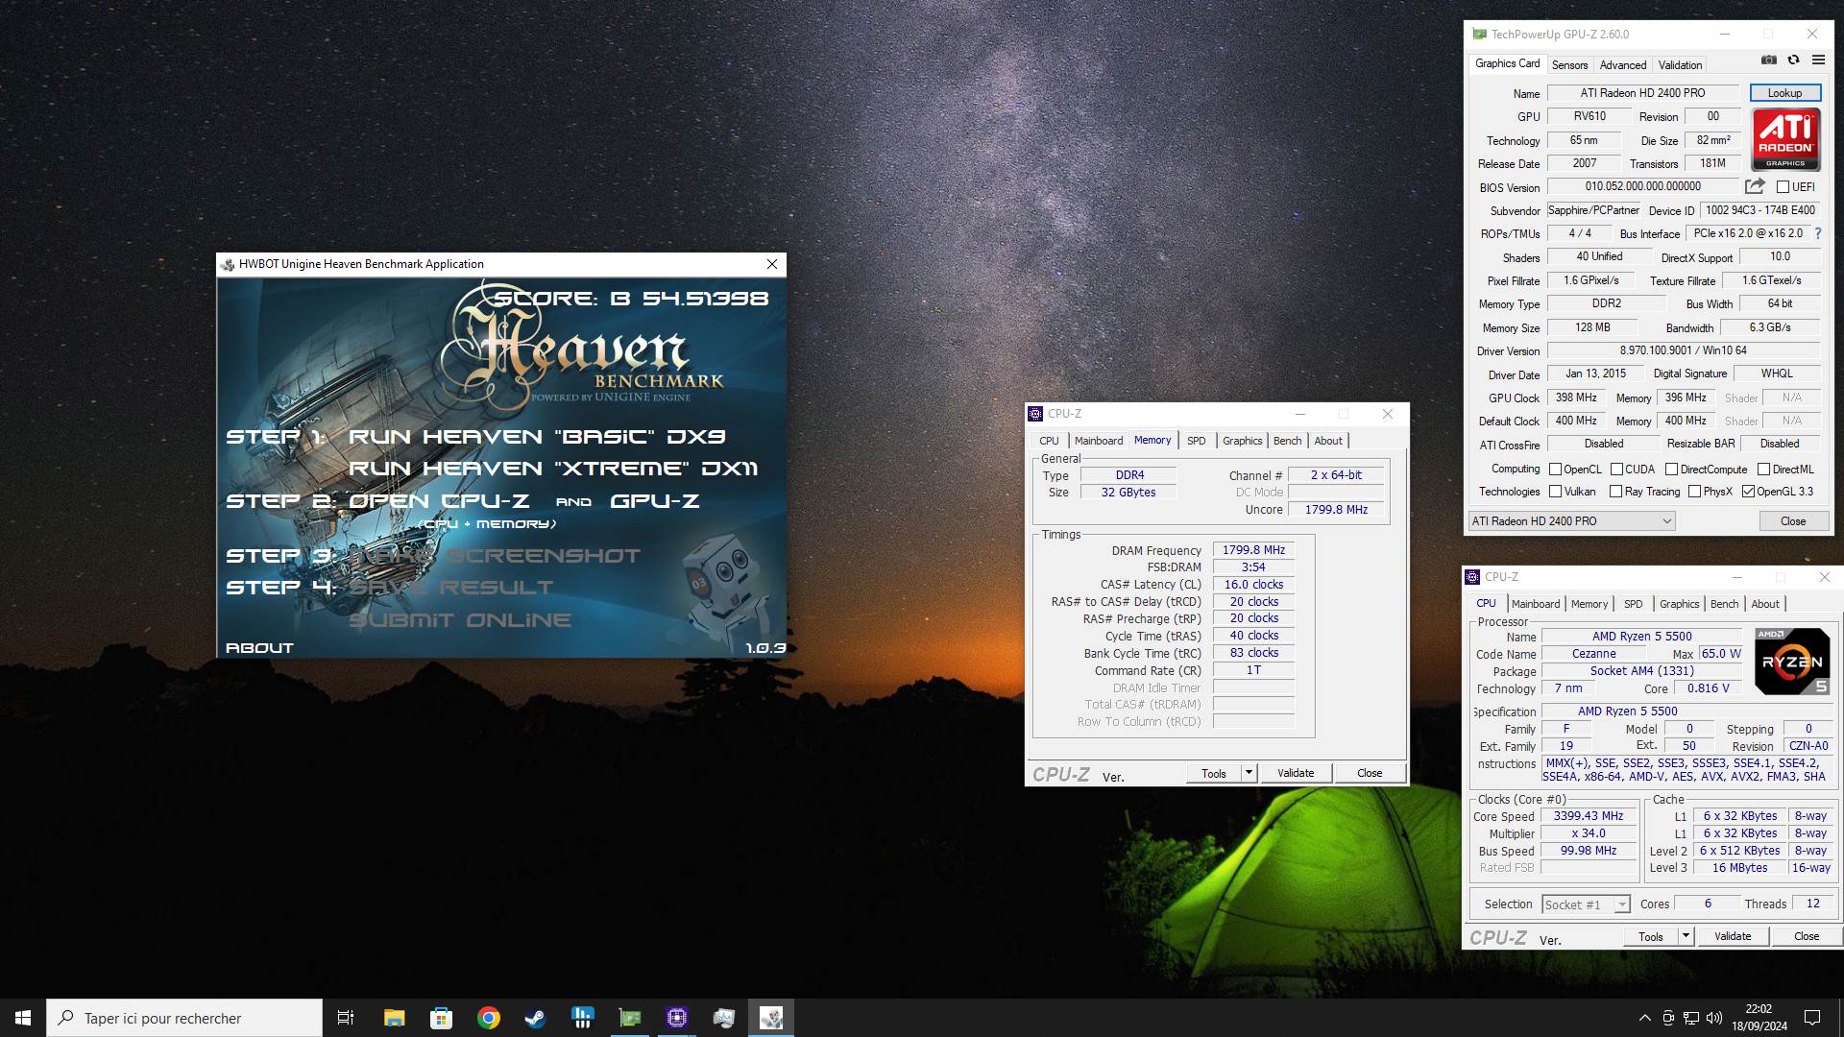Image resolution: width=1844 pixels, height=1037 pixels.
Task: Show hidden system tray icons
Action: [x=1644, y=1018]
